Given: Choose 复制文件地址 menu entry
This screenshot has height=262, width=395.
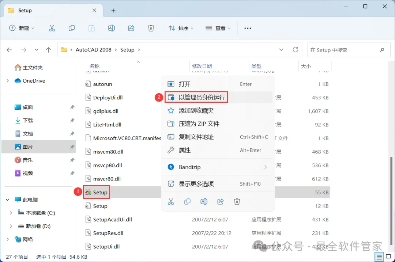Looking at the screenshot, I should 218,137.
